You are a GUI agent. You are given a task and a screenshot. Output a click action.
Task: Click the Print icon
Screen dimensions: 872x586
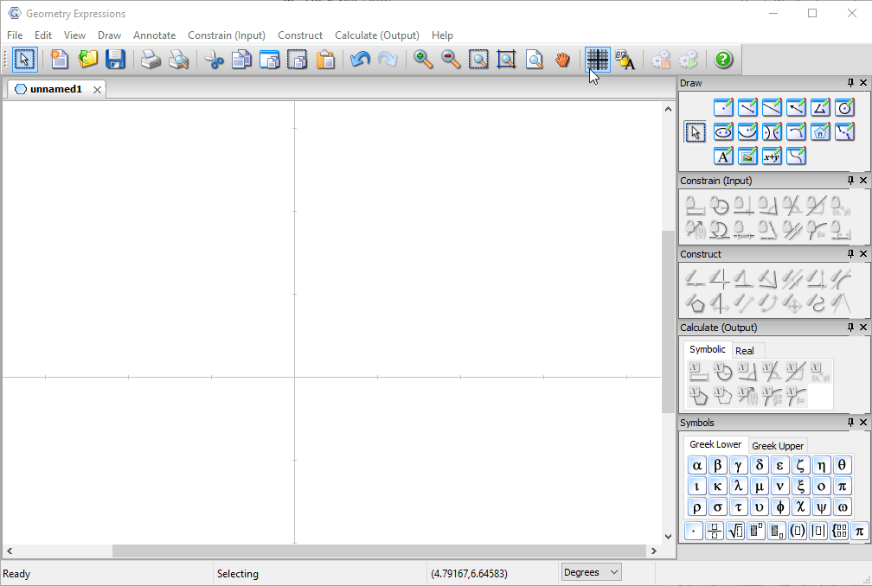click(151, 60)
